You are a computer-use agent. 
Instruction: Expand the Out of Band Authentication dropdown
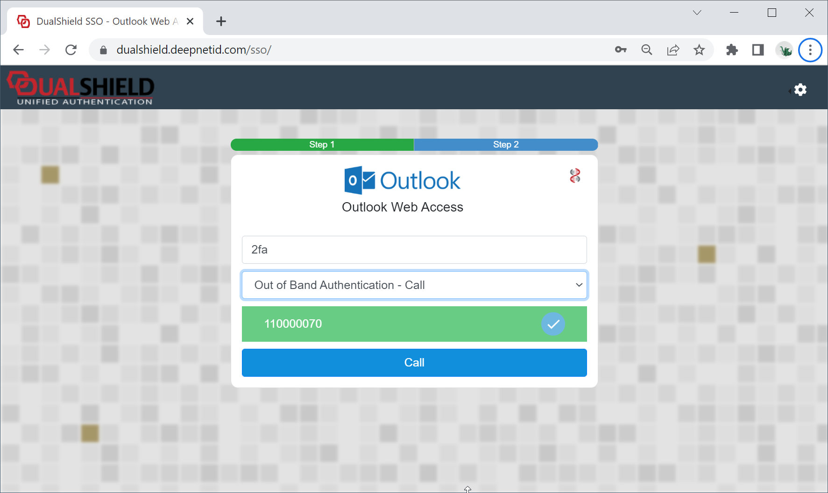coord(414,285)
